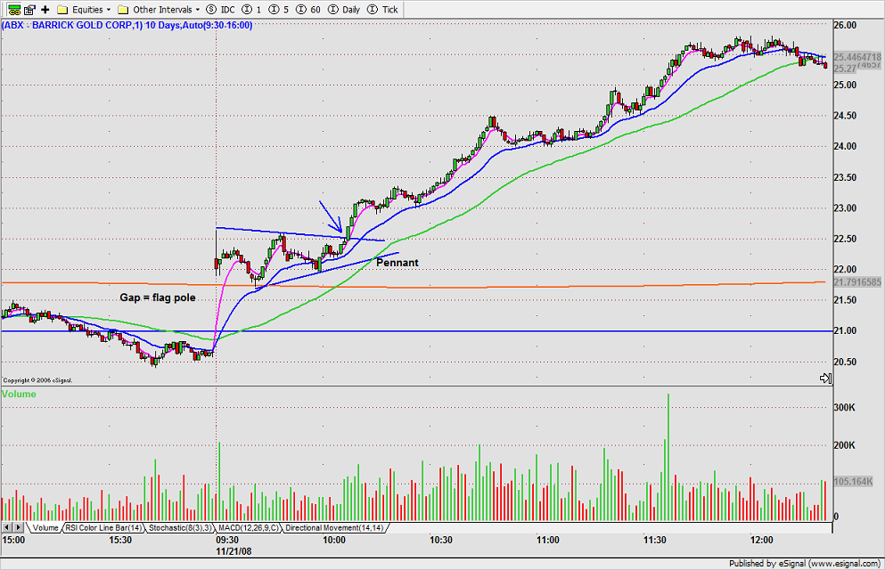
Task: Open the RSI Color Line Bar(14) tab
Action: coord(103,528)
